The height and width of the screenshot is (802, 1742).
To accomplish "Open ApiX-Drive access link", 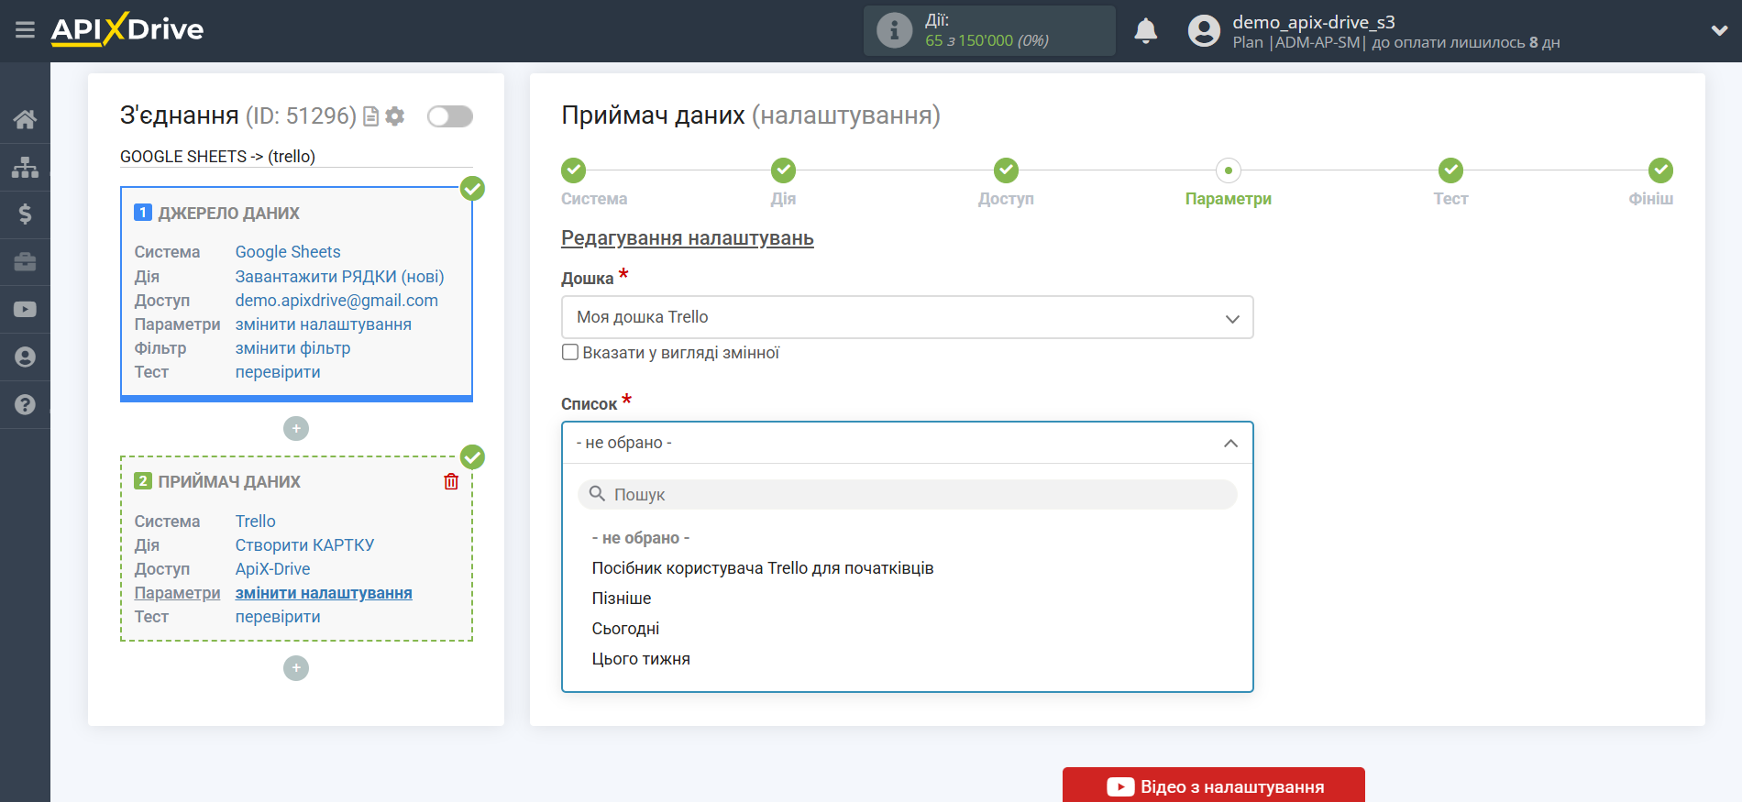I will point(272,569).
